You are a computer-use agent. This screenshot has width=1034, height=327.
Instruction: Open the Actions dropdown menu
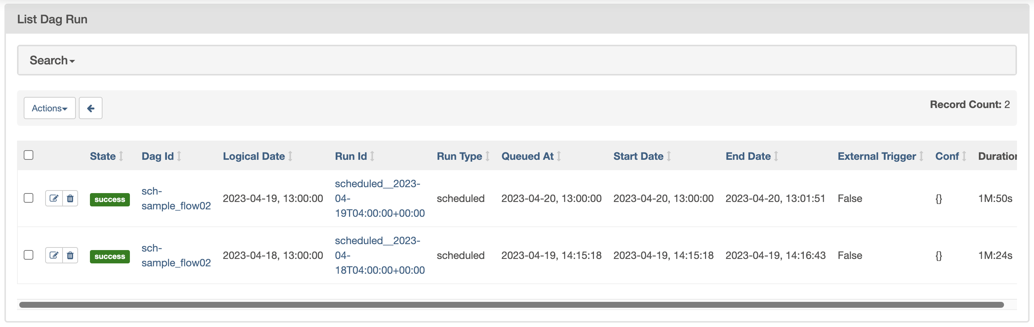(50, 108)
